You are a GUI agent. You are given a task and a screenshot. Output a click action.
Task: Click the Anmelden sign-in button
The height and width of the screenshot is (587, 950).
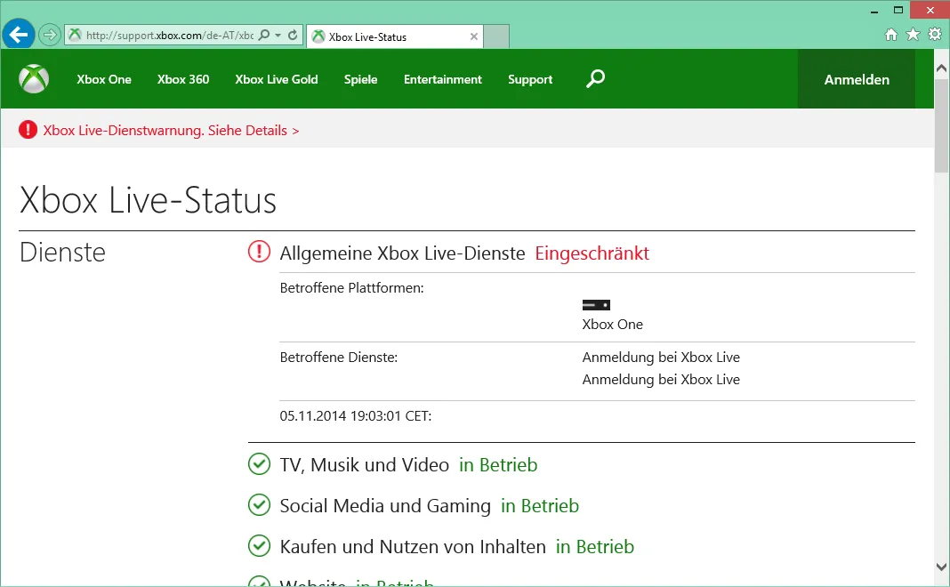pos(857,79)
